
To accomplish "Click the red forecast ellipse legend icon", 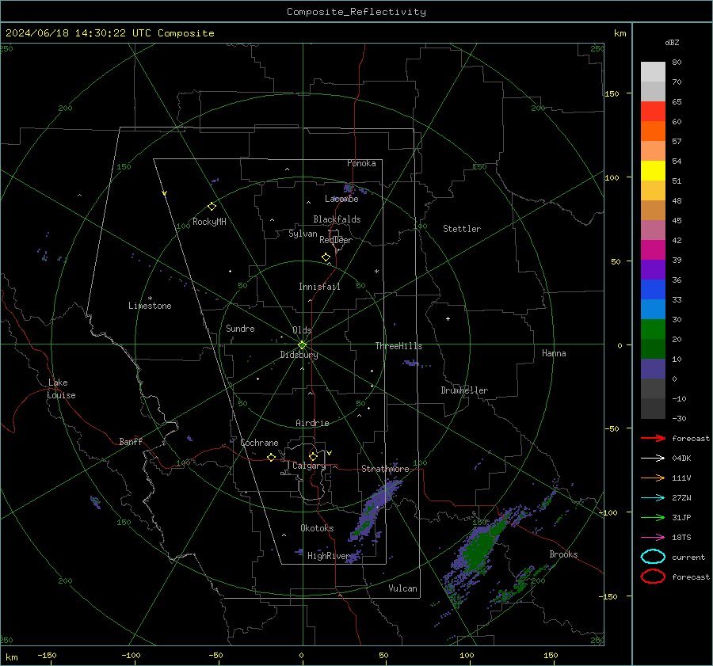I will pyautogui.click(x=653, y=577).
